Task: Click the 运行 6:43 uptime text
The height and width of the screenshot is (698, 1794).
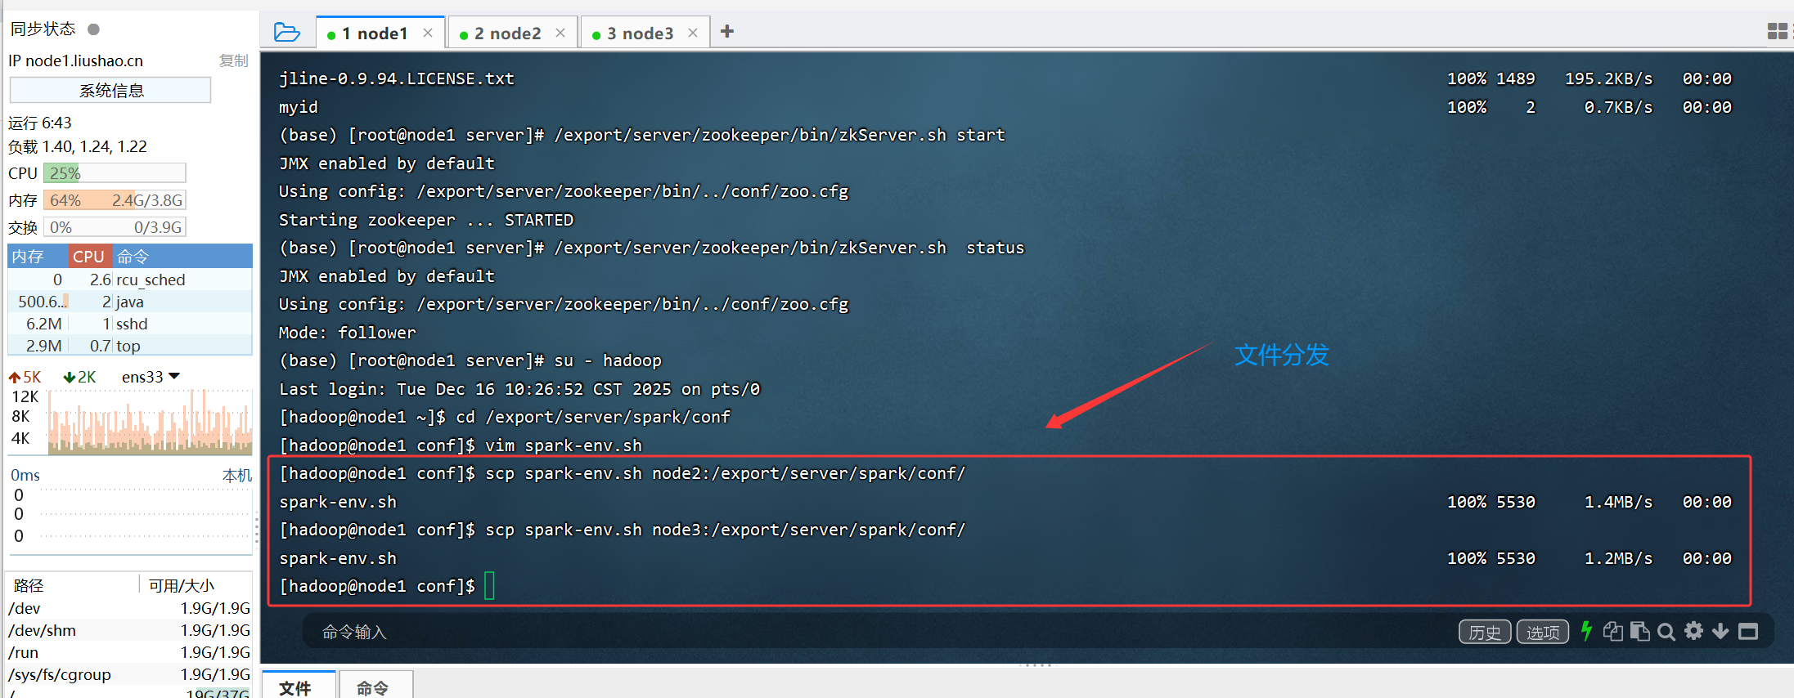Action: pos(40,123)
